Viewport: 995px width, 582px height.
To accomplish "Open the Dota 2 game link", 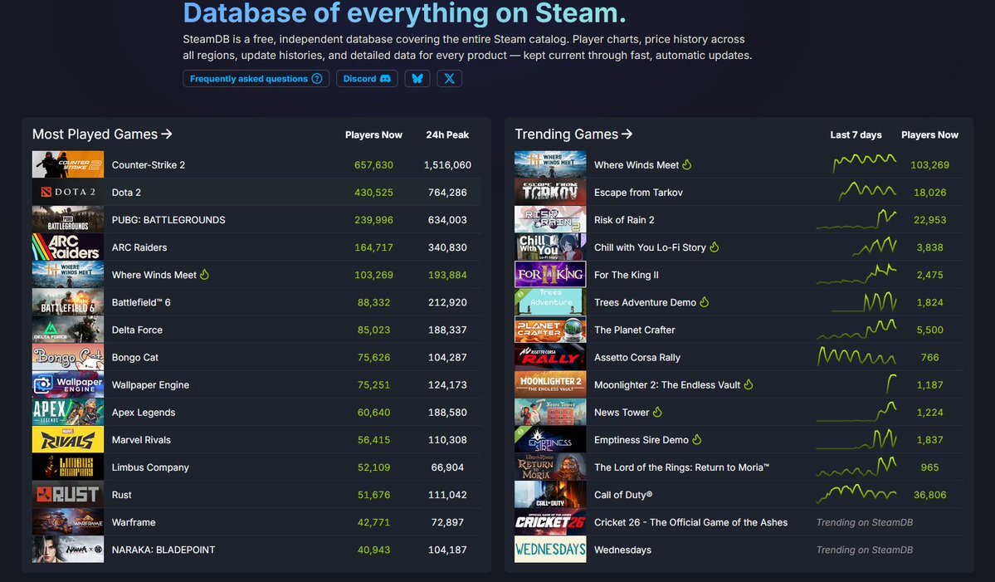I will (x=126, y=193).
